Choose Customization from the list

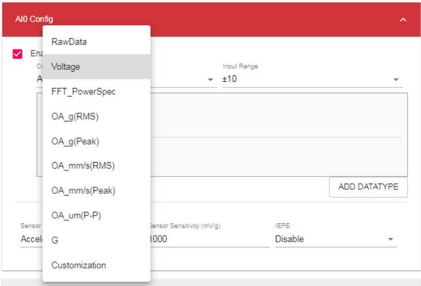pos(96,265)
